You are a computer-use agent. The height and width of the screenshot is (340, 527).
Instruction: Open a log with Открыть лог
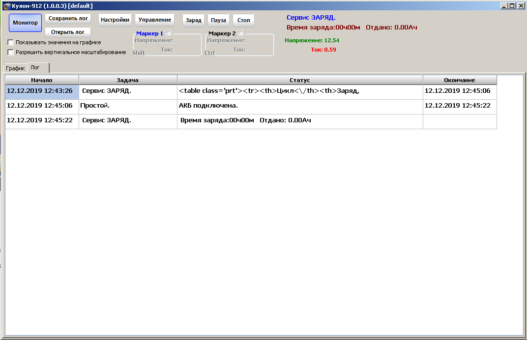coord(68,32)
